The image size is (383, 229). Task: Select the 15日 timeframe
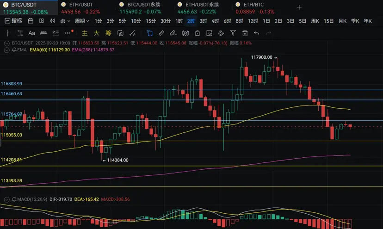click(x=328, y=21)
